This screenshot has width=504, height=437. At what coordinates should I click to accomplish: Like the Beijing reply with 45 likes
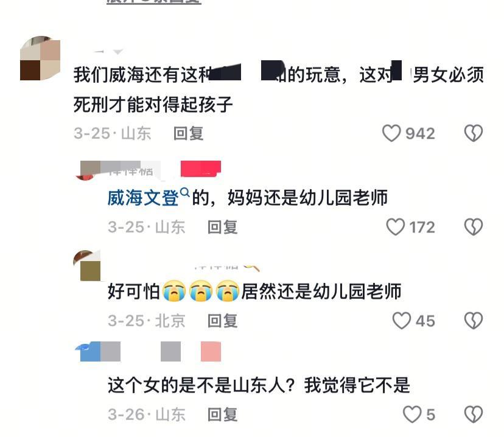click(x=402, y=320)
